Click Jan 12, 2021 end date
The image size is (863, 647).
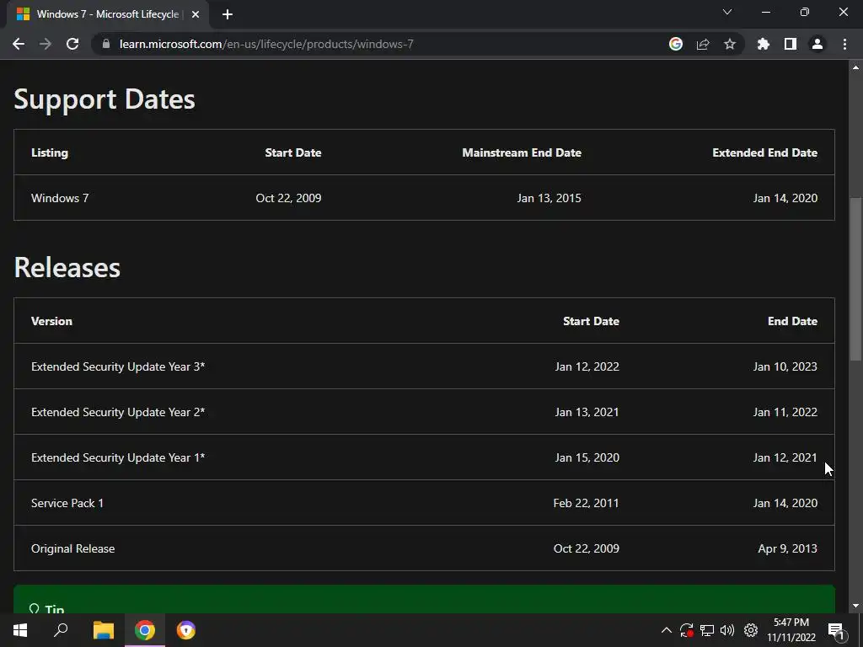click(x=785, y=457)
